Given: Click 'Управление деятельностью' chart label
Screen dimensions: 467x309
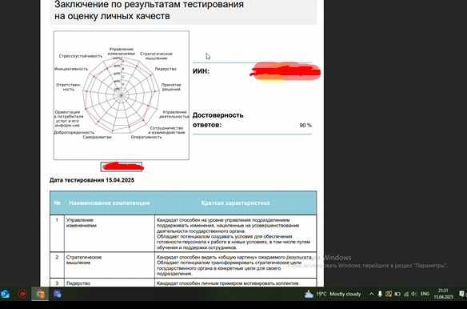Looking at the screenshot, I should (174, 114).
